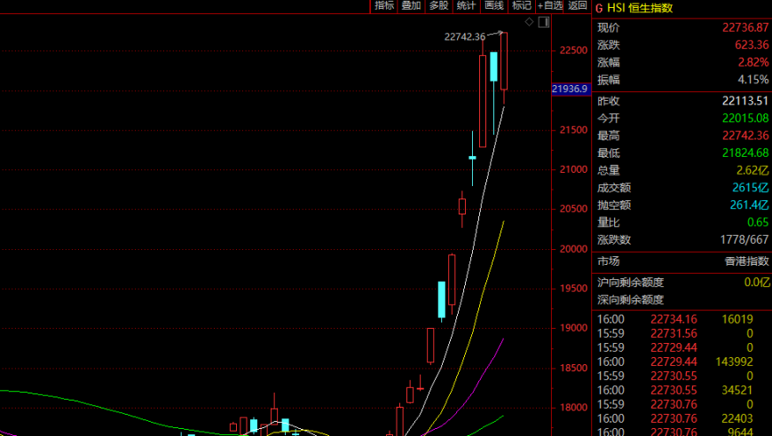Click the 标记 mark button
This screenshot has height=436, width=772.
coord(522,6)
